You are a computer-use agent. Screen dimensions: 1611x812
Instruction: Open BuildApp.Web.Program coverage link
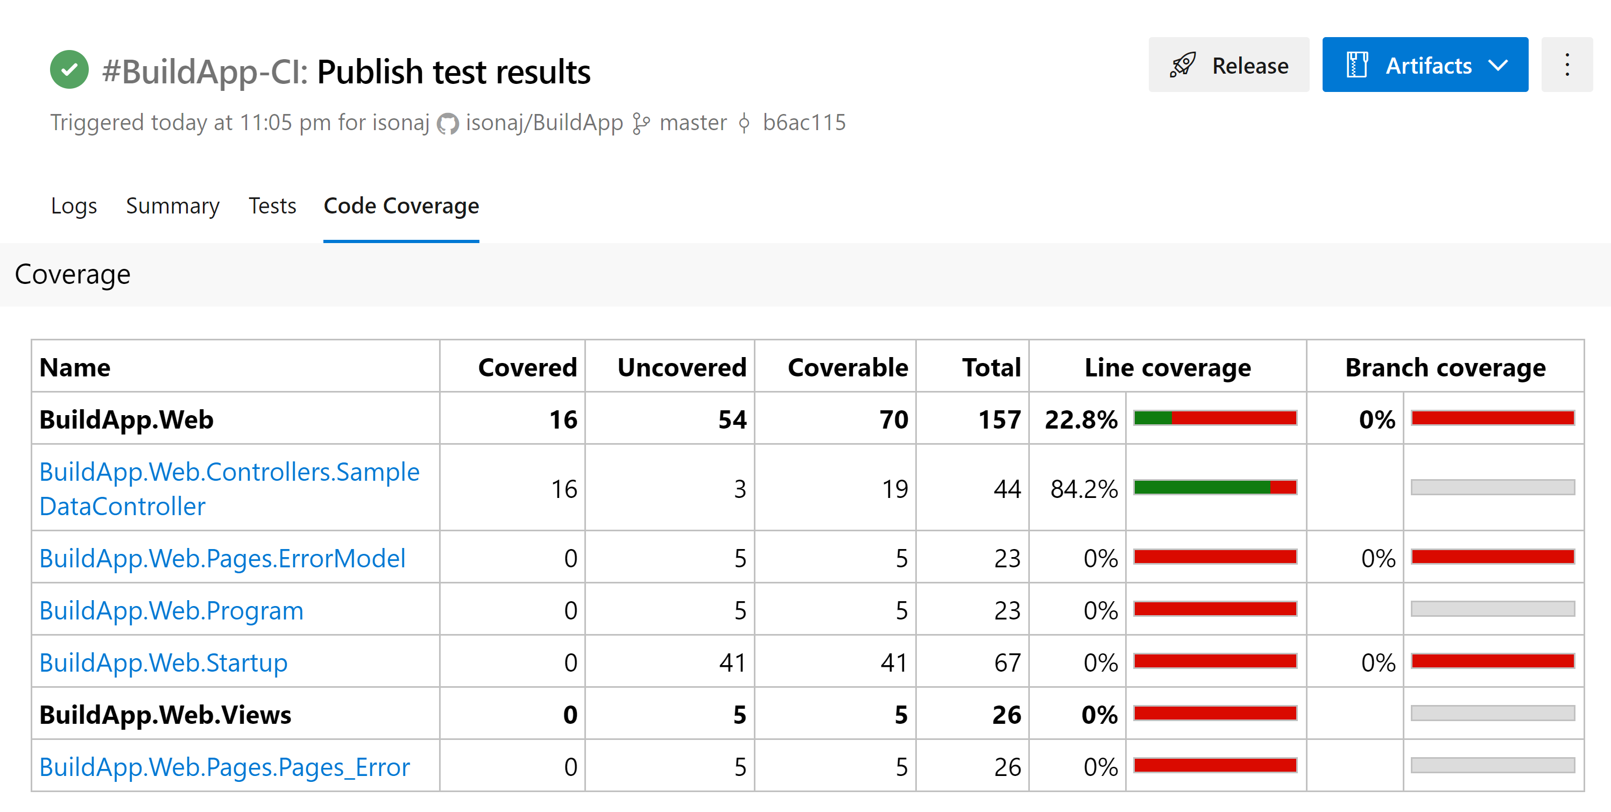(171, 611)
